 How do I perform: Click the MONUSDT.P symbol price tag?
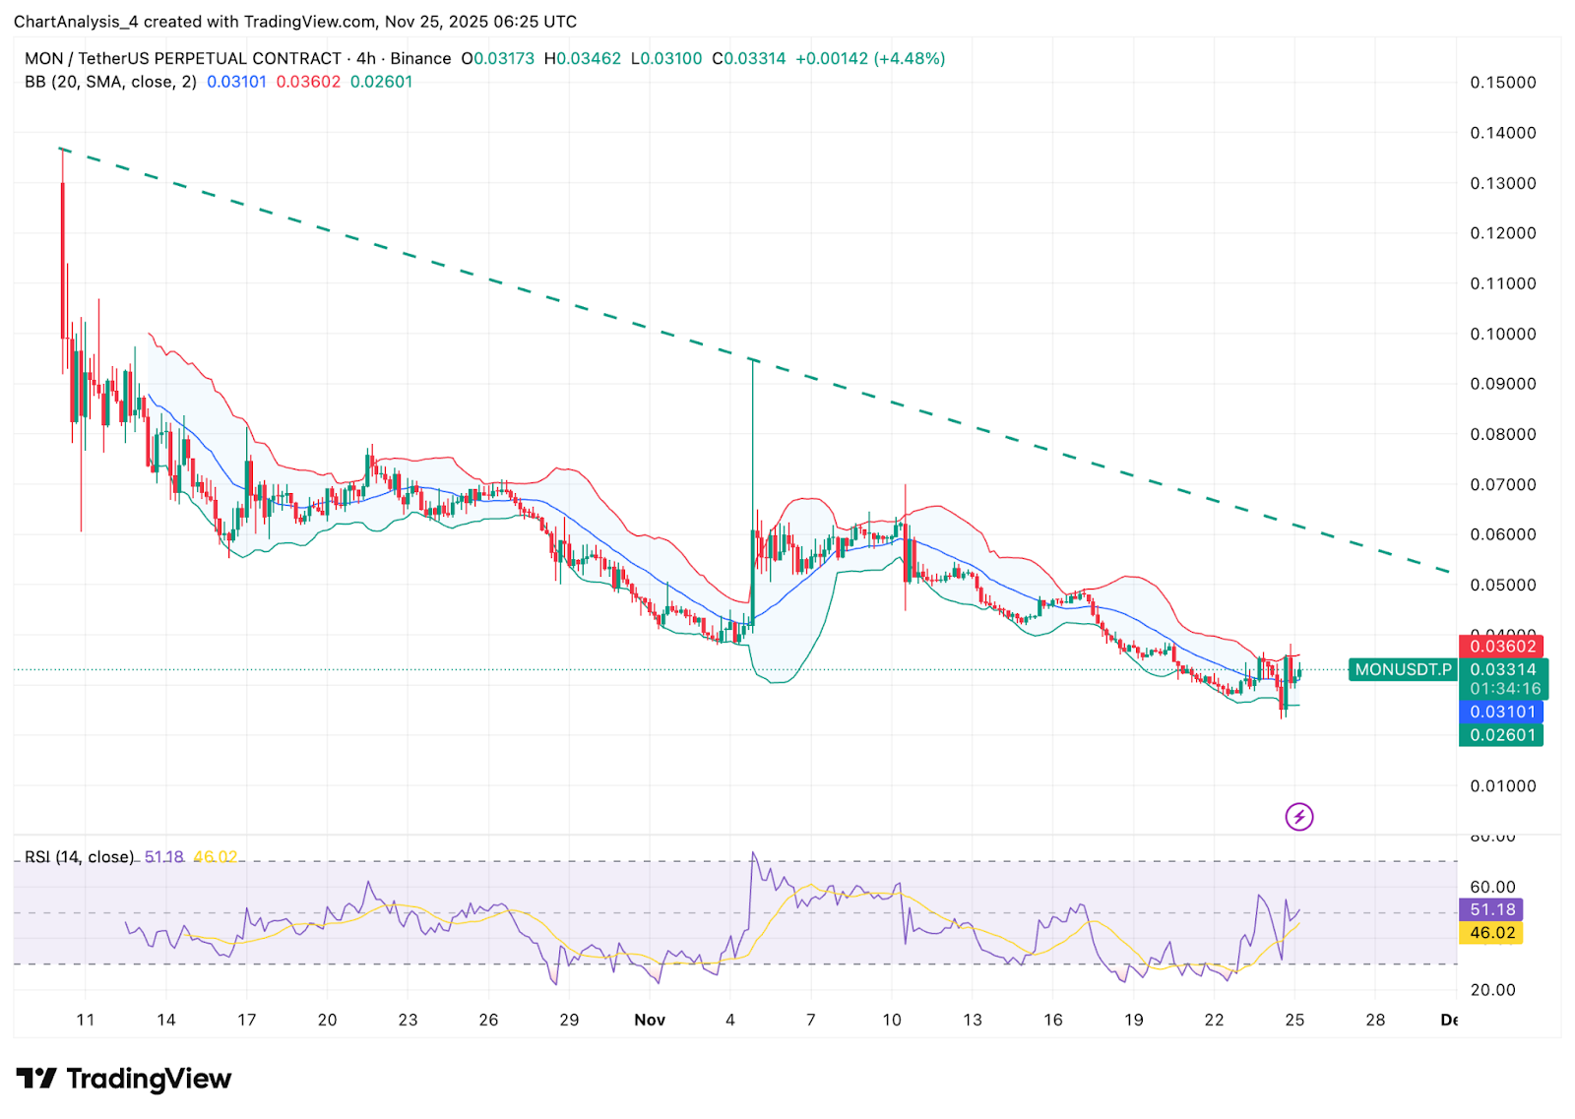pyautogui.click(x=1403, y=669)
